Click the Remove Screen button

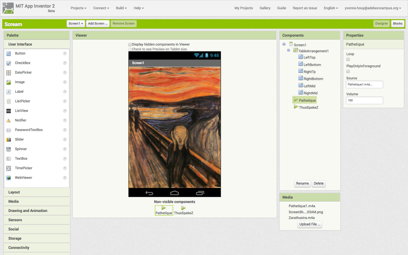pos(124,23)
